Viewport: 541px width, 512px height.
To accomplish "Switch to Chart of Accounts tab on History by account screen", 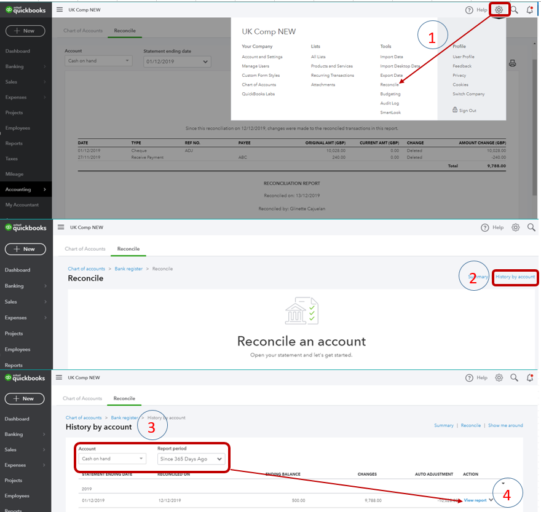I will coord(82,398).
